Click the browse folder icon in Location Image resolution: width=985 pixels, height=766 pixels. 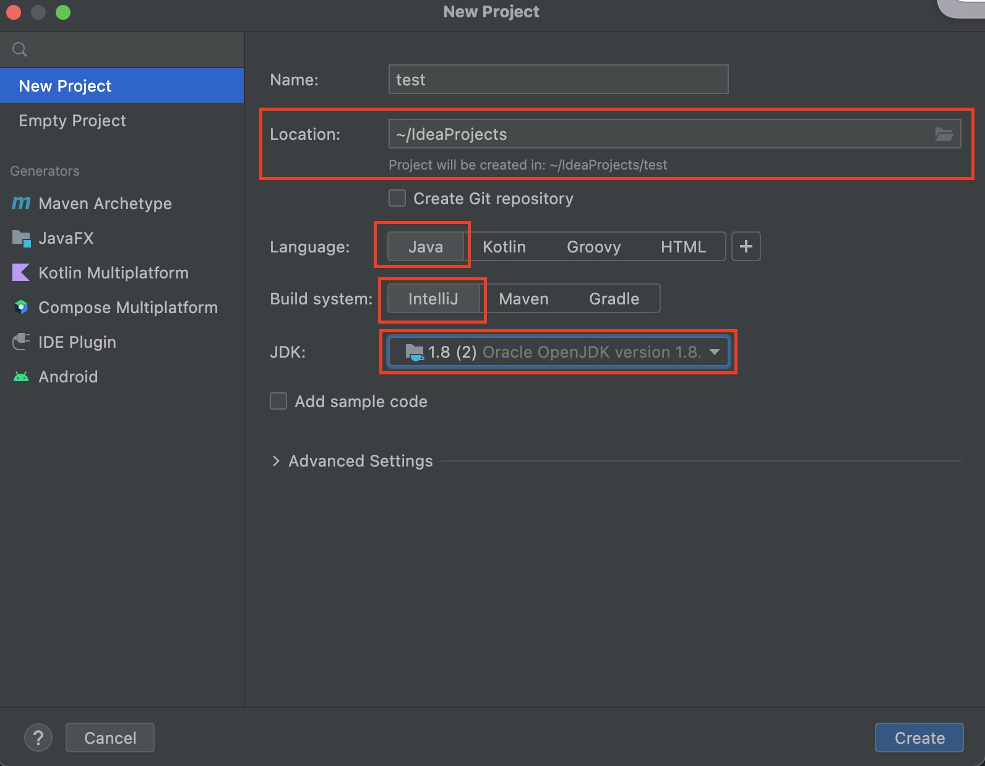(944, 134)
